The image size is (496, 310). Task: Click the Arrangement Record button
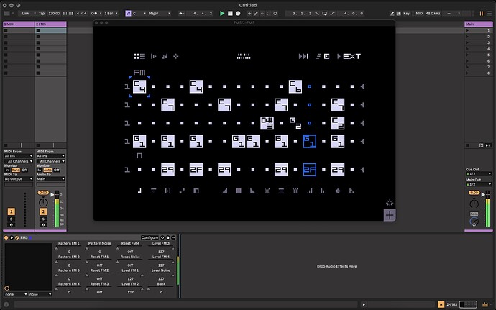click(x=238, y=13)
